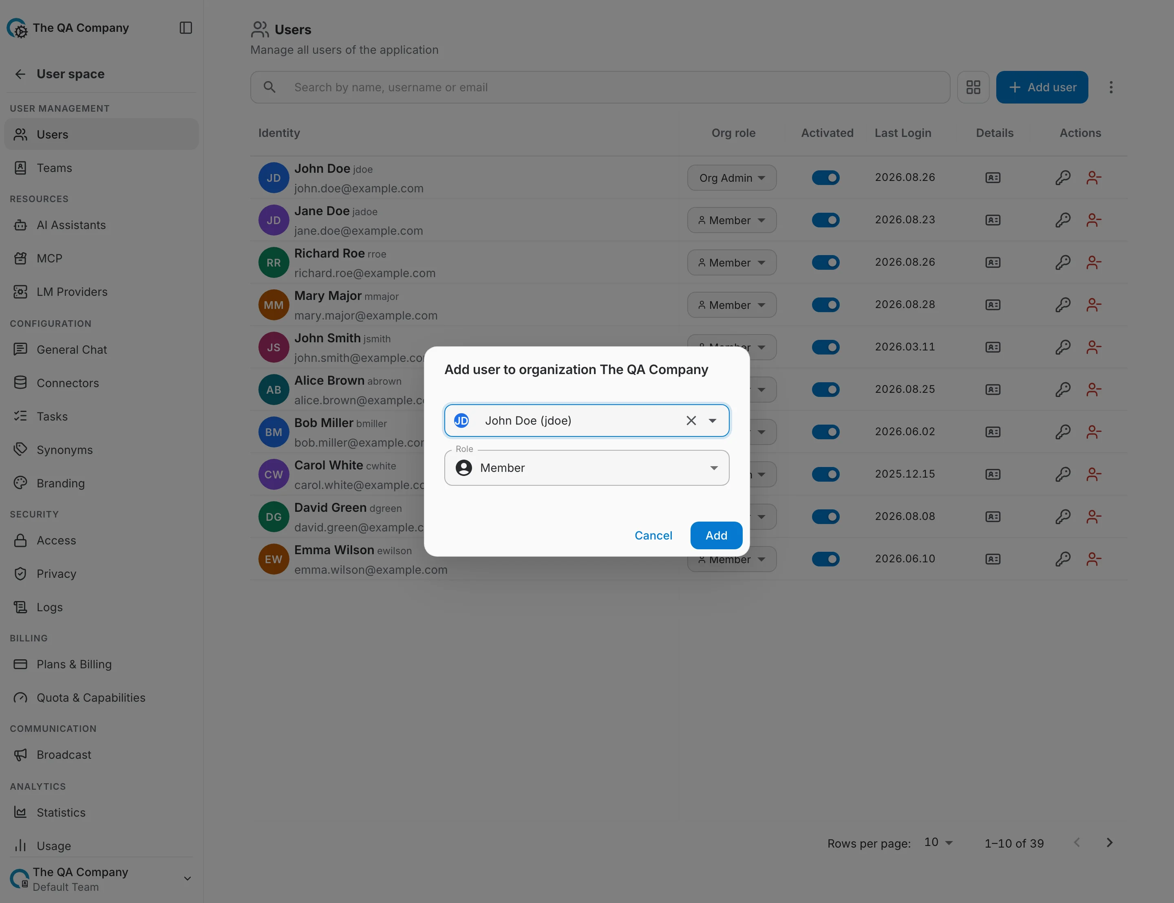This screenshot has width=1174, height=903.
Task: Click key icon for Jane Doe
Action: tap(1063, 220)
